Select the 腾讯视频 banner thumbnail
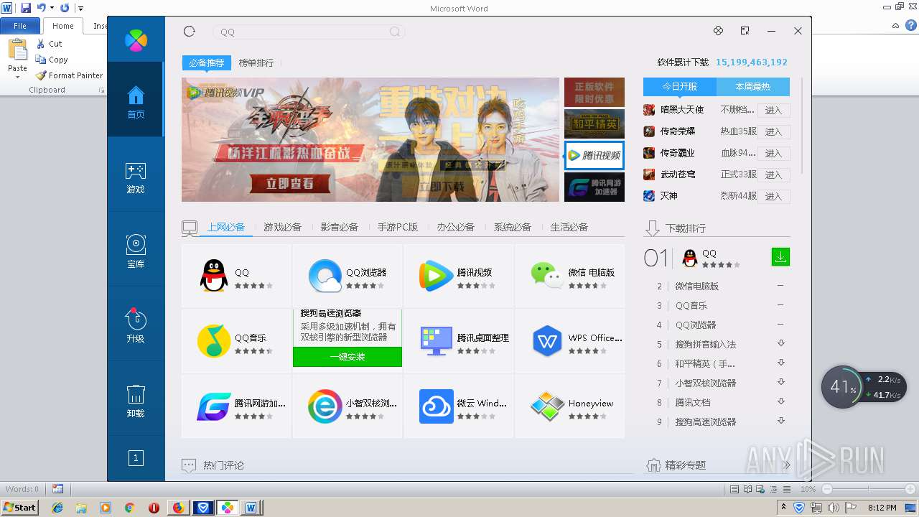919x517 pixels. coord(594,155)
